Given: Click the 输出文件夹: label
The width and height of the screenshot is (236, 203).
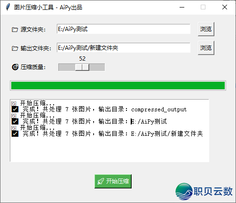Looking at the screenshot, I should [x=36, y=48].
